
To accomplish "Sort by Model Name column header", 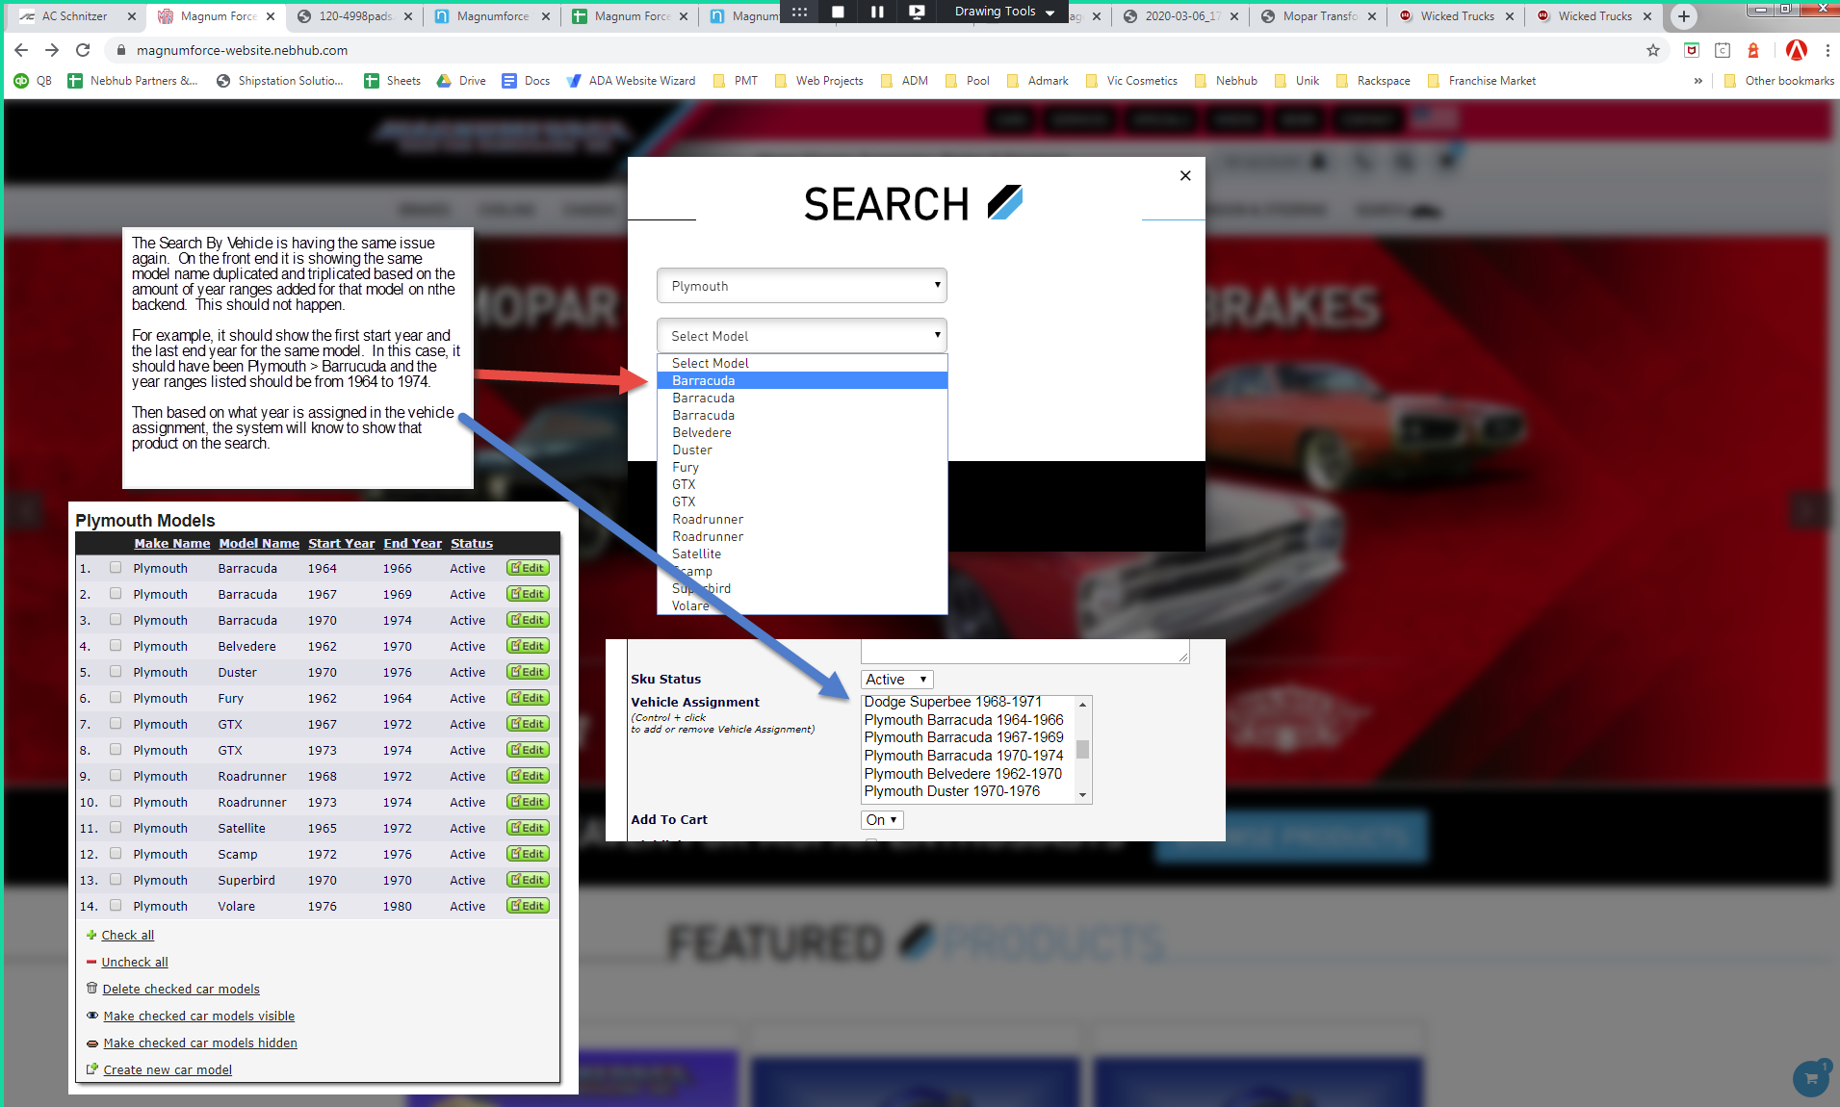I will pyautogui.click(x=259, y=543).
